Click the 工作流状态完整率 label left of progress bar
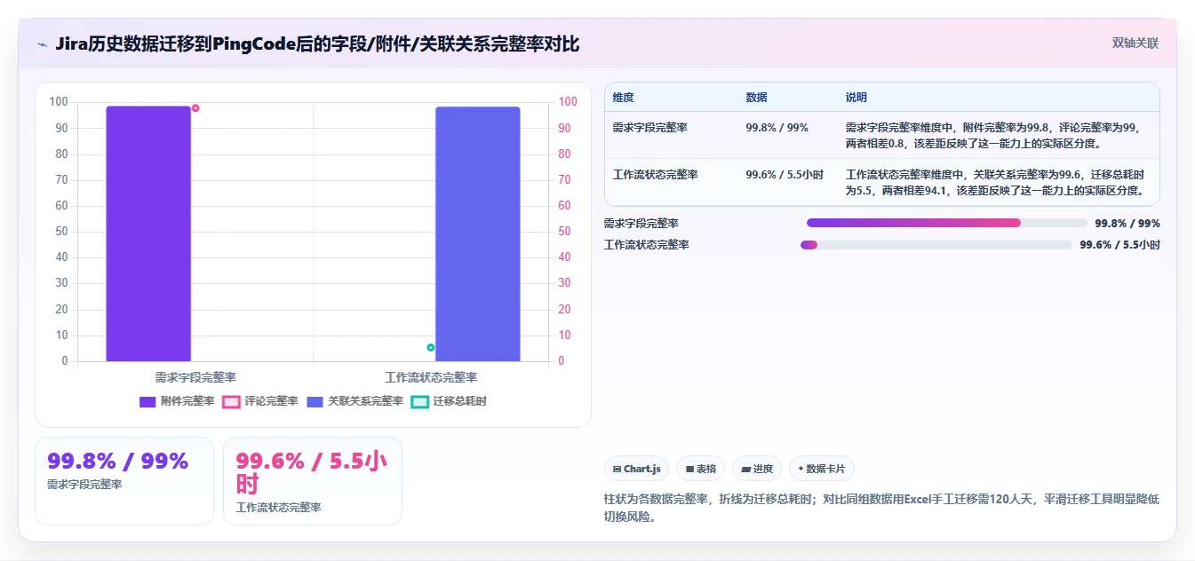1195x561 pixels. coord(647,245)
